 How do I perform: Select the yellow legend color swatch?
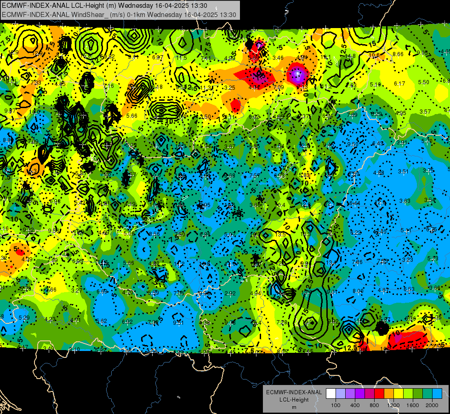click(399, 394)
